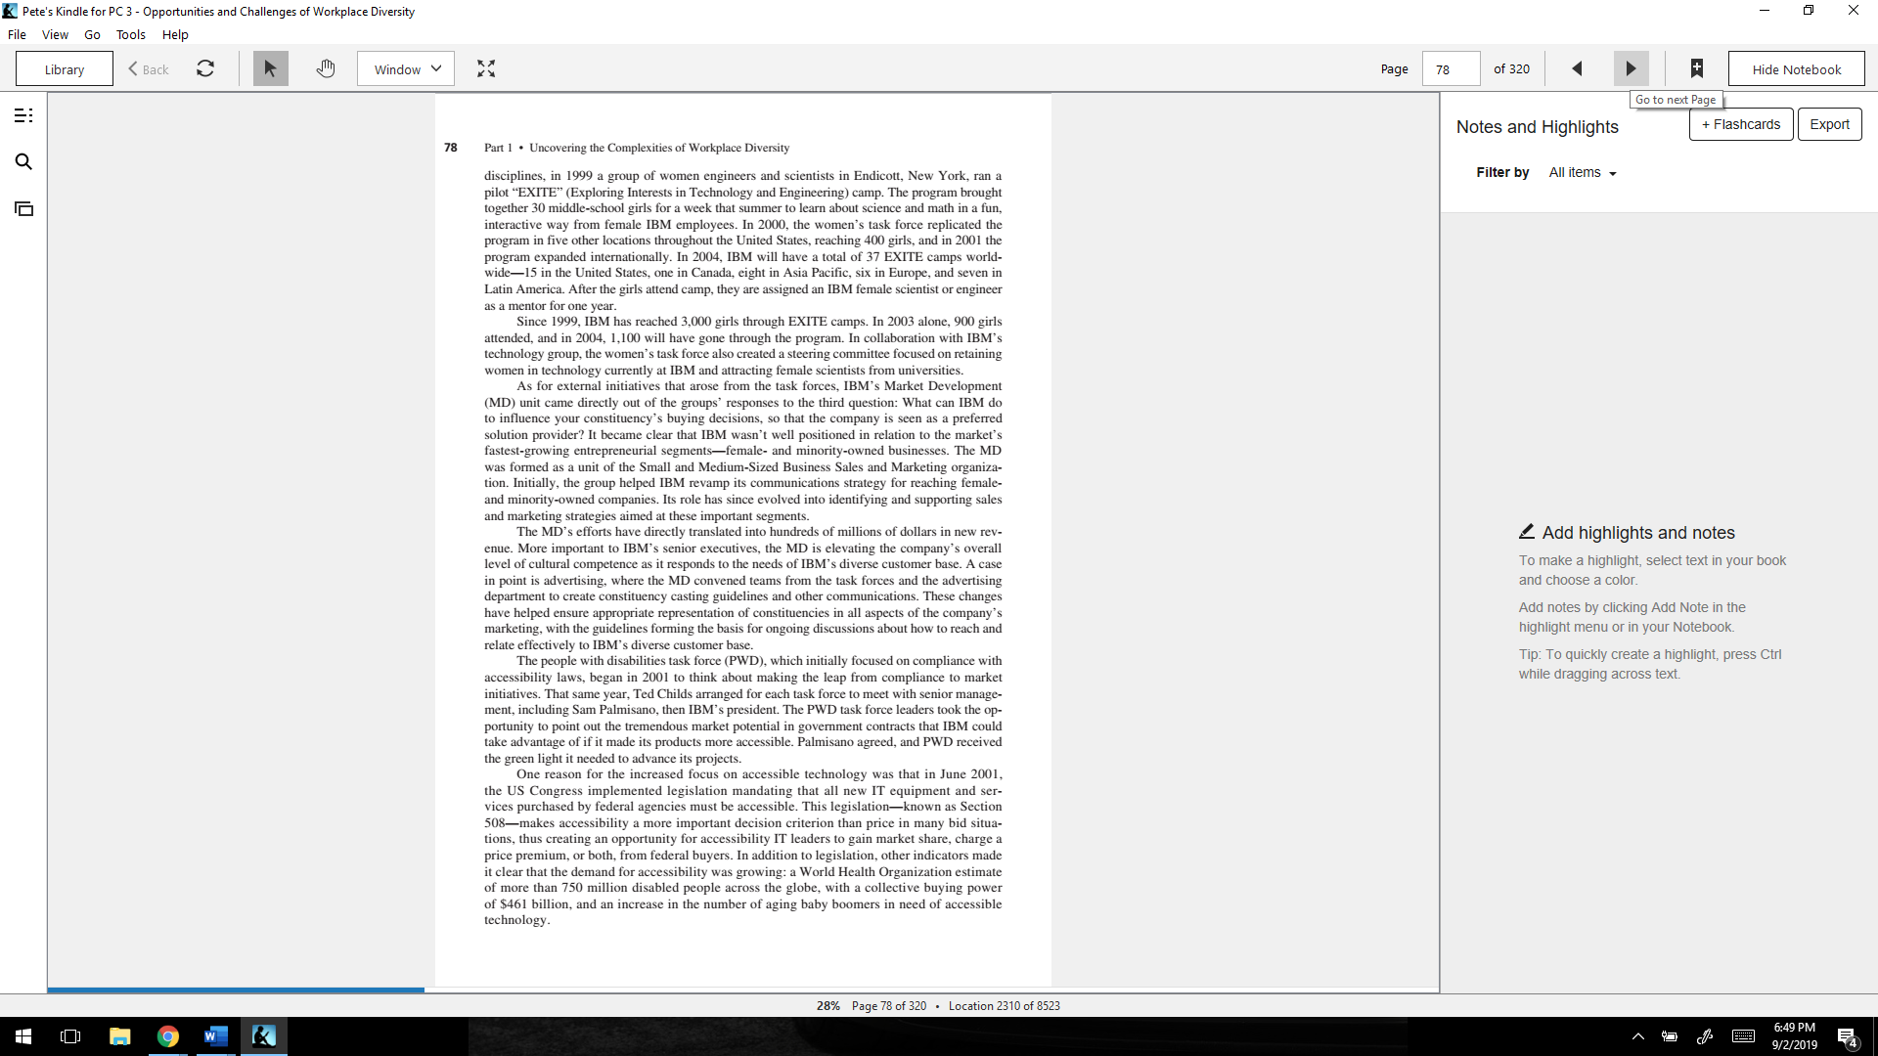Create flashcards with + Flashcards button
The image size is (1878, 1056).
[1741, 124]
